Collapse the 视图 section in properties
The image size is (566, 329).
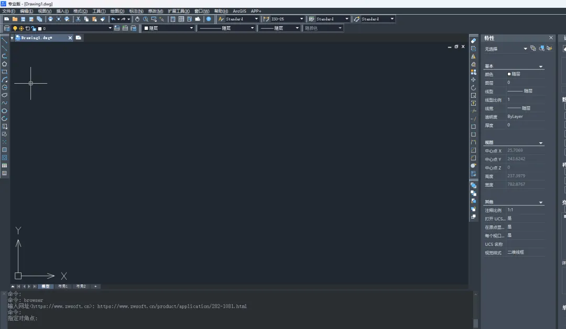click(541, 143)
